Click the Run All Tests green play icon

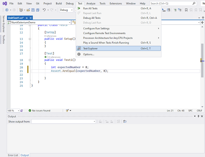coord(79,8)
